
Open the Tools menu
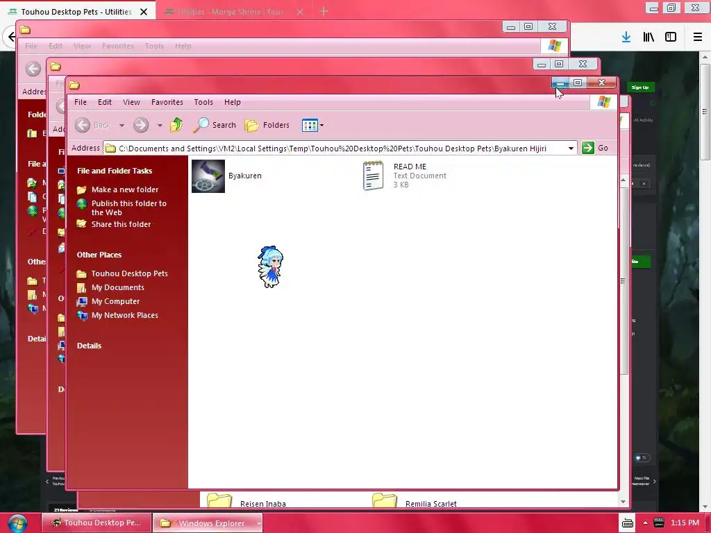point(203,102)
